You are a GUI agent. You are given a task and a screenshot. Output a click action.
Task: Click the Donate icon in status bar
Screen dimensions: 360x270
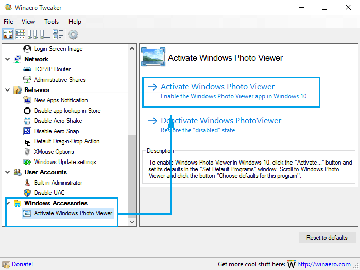[x=6, y=264]
